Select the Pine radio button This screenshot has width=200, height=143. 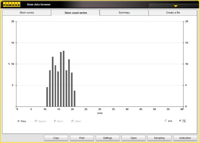18,121
